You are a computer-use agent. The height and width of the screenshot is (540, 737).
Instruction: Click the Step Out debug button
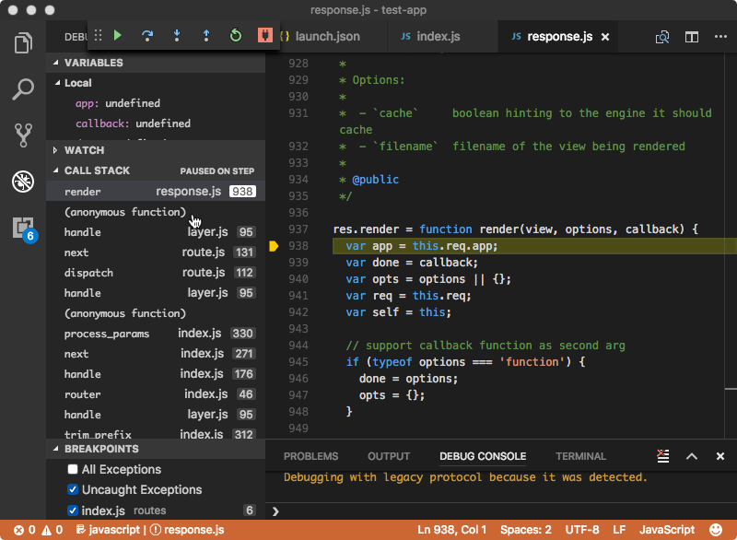pos(205,36)
